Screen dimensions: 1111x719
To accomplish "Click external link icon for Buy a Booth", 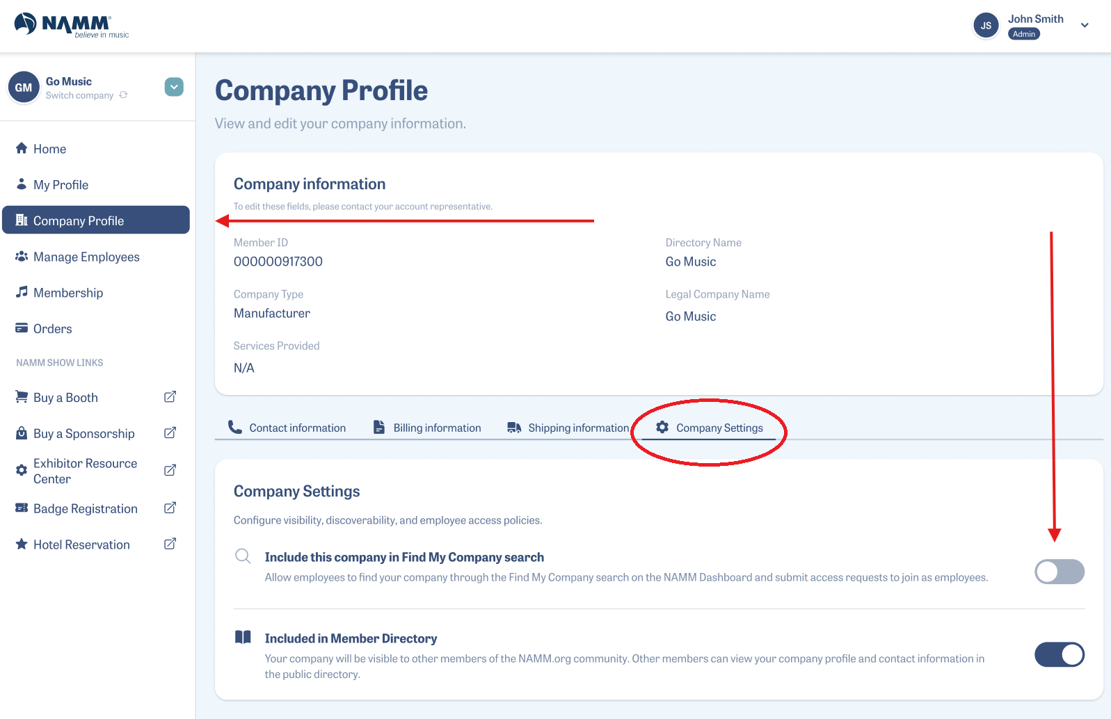I will click(170, 397).
